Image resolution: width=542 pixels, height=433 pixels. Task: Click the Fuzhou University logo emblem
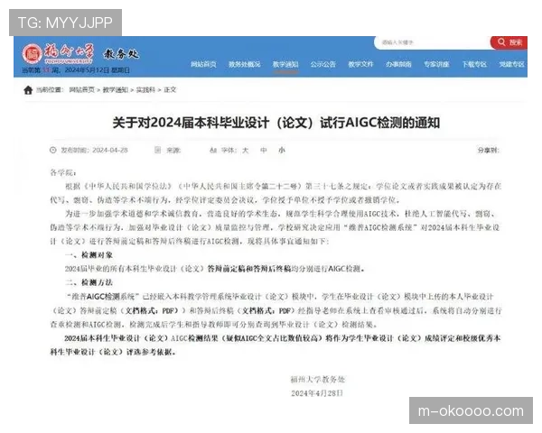[33, 54]
